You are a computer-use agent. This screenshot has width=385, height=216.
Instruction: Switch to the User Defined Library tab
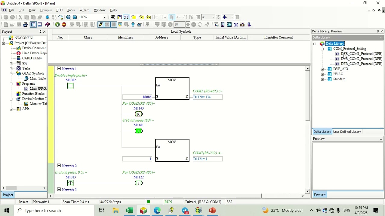pos(347,131)
